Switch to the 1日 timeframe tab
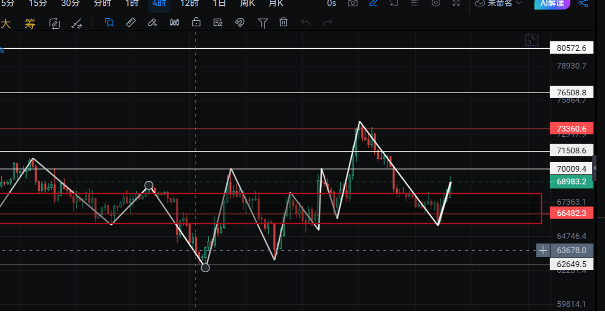The width and height of the screenshot is (605, 318). tap(219, 3)
